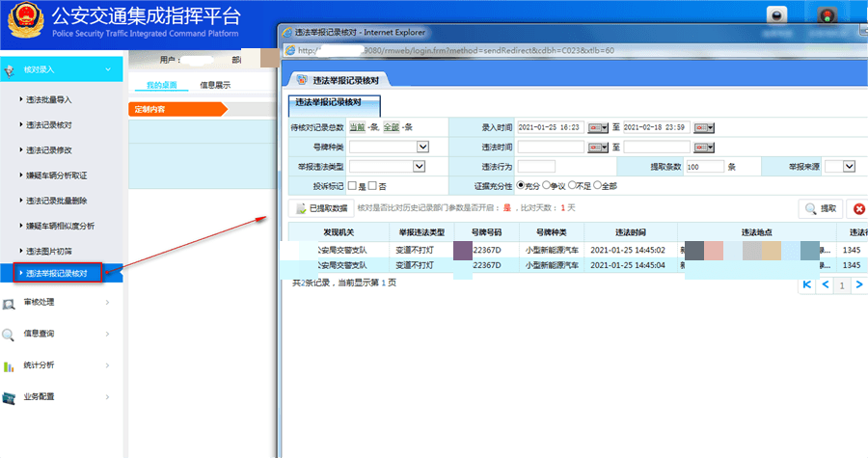
Task: Open the 举报违法类型 dropdown
Action: (x=420, y=166)
